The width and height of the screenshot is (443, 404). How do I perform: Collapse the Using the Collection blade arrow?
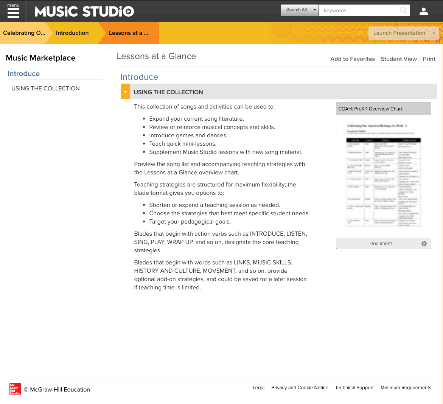tap(126, 92)
